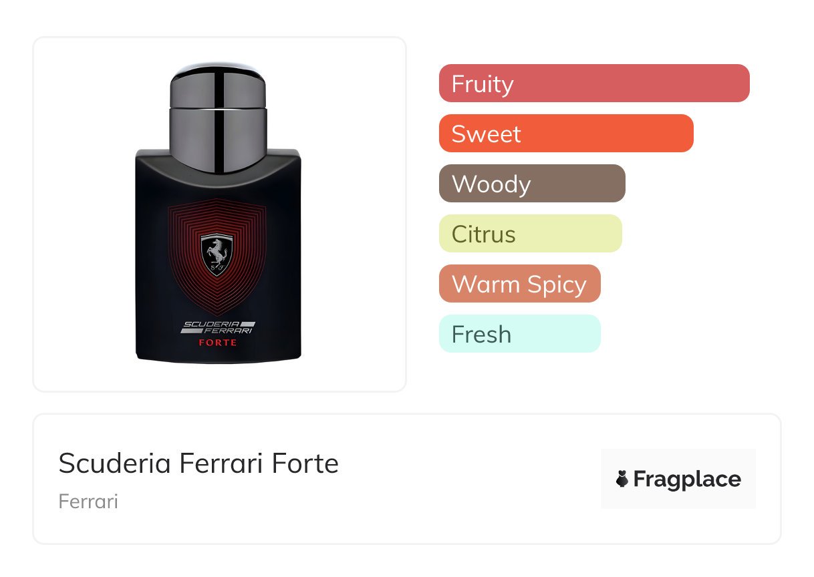Select the Woody accord bar
814x577 pixels.
click(x=532, y=184)
